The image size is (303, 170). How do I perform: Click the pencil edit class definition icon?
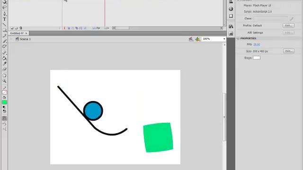click(x=292, y=18)
